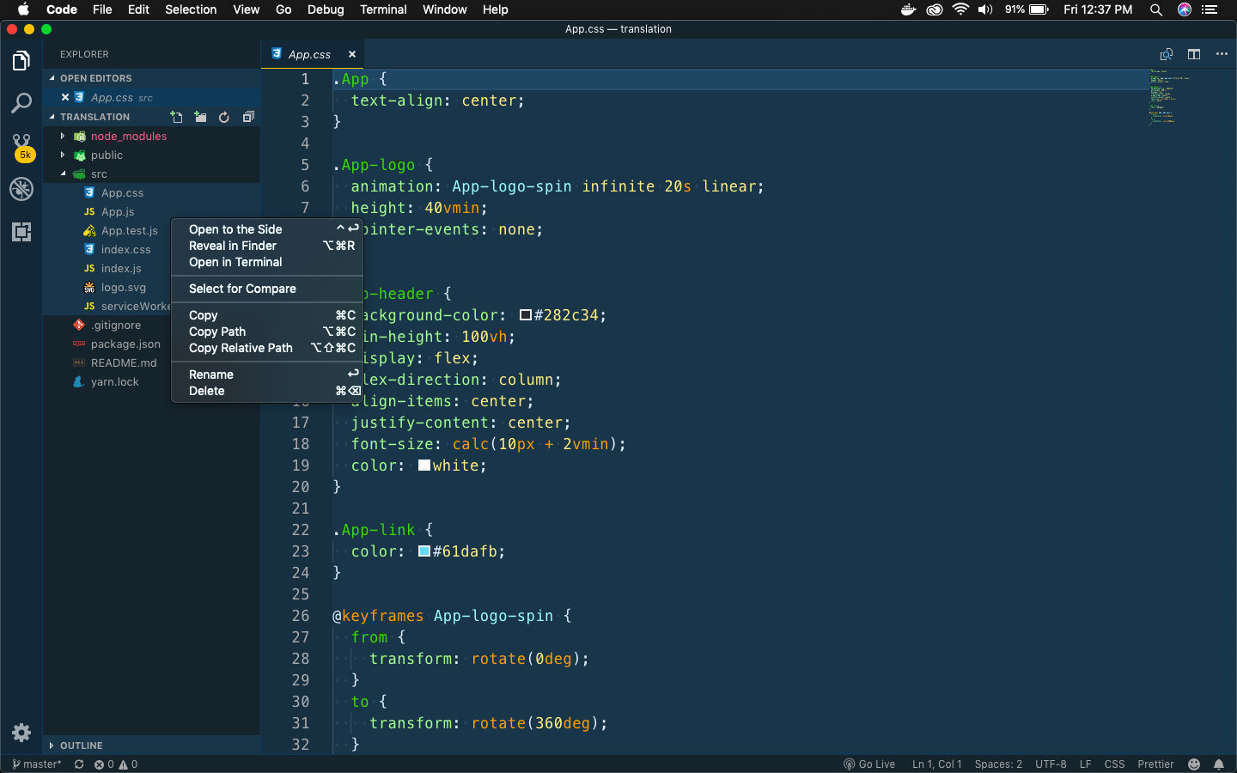1237x773 pixels.
Task: Open the Siri icon in menu bar
Action: [1185, 9]
